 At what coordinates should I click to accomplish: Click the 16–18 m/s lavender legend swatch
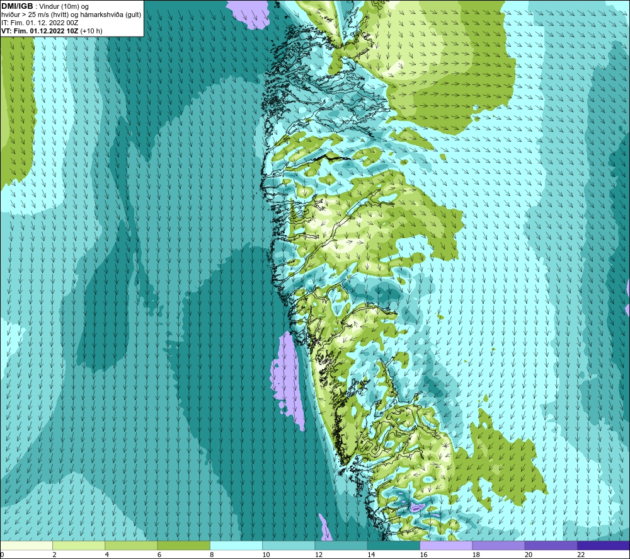pos(446,545)
